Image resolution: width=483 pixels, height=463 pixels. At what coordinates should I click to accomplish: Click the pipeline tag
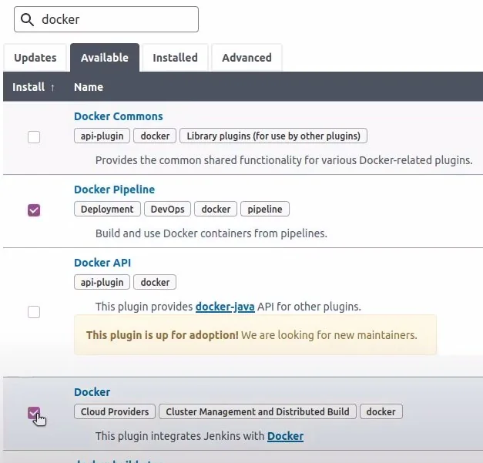click(x=265, y=210)
